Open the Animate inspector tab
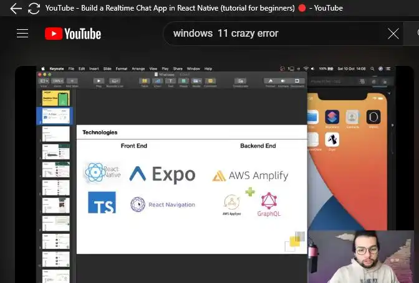The width and height of the screenshot is (419, 283). tap(283, 81)
